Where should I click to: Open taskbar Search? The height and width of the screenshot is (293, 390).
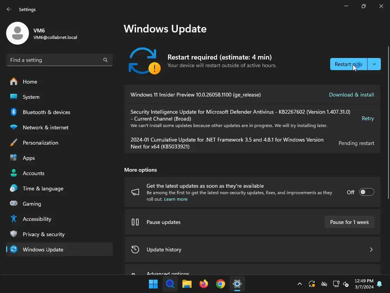(170, 284)
